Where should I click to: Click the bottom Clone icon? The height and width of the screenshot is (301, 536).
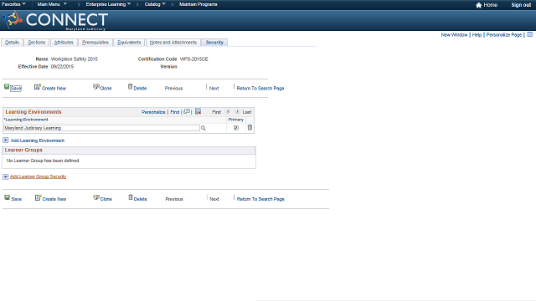tap(96, 197)
